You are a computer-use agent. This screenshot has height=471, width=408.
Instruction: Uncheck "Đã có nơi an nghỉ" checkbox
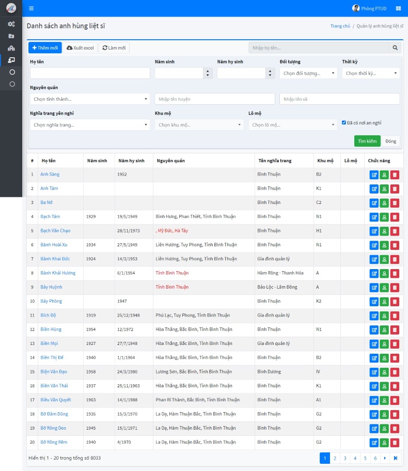pos(344,123)
